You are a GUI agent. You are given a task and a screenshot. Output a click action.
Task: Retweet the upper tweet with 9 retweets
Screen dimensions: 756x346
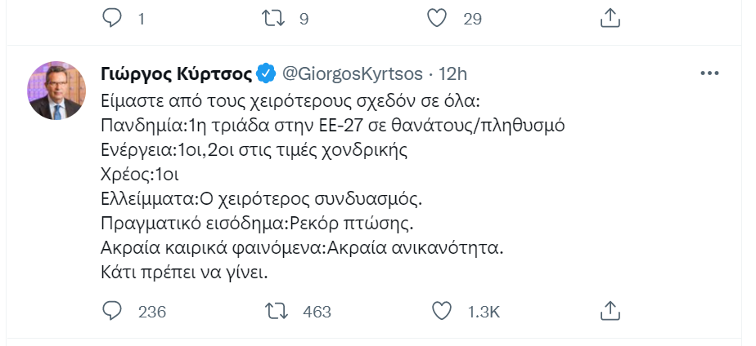[x=277, y=18]
